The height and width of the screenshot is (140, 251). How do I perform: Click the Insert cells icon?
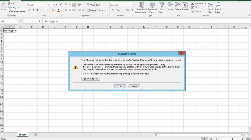(x=170, y=5)
